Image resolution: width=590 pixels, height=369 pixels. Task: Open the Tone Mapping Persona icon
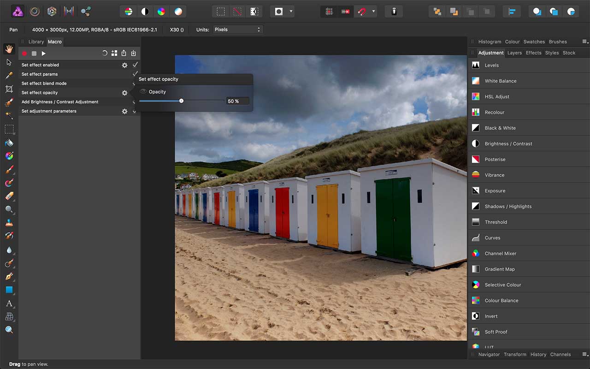[x=69, y=12]
